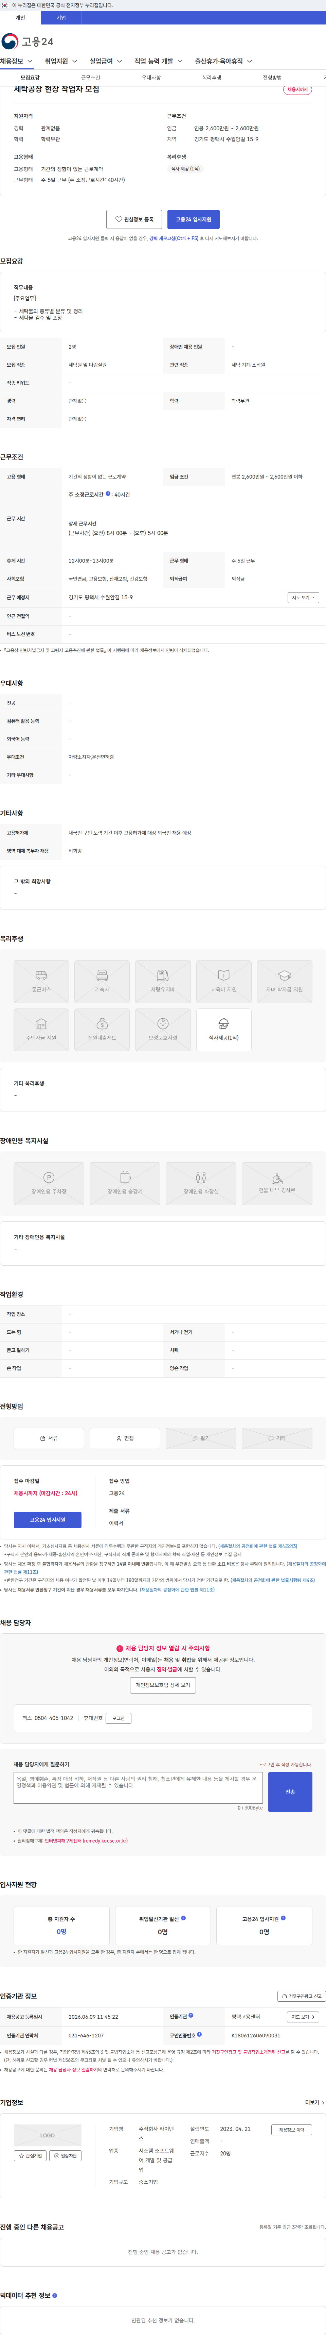The width and height of the screenshot is (326, 2335).
Task: Click the 장애인용 화장실 facility icon
Action: 201,1183
